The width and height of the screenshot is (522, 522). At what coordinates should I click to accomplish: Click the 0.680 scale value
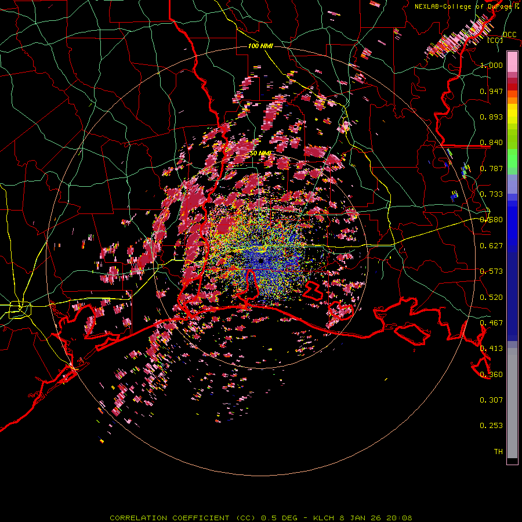point(491,220)
